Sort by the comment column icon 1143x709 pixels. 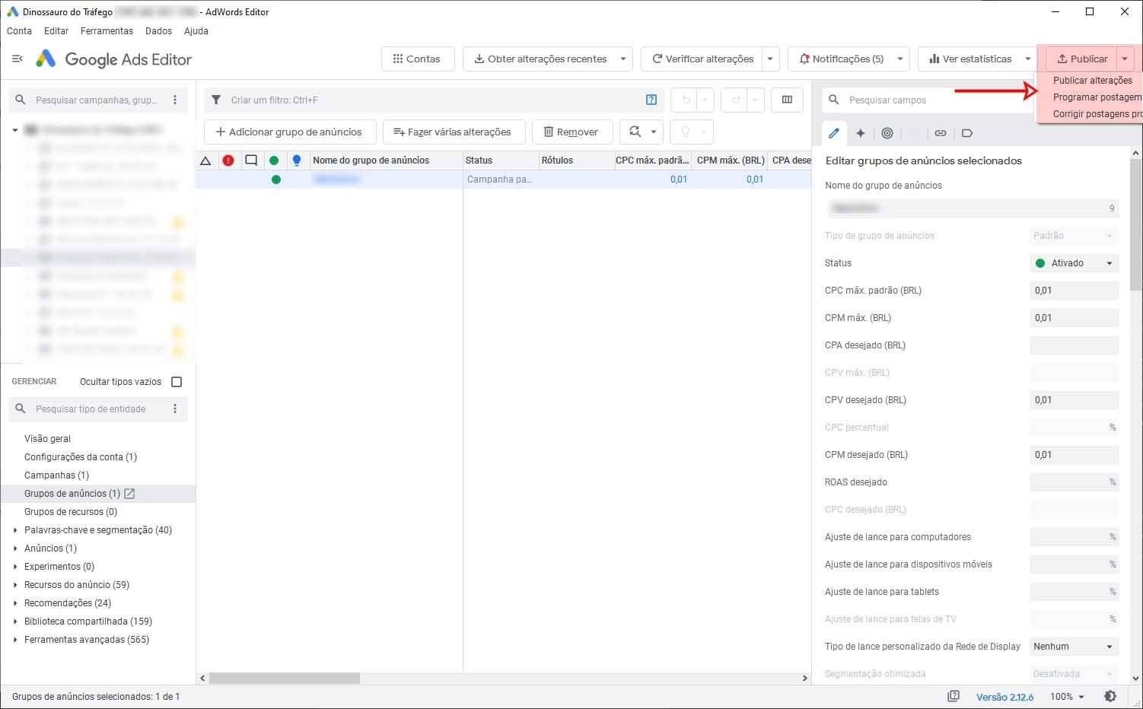point(251,161)
